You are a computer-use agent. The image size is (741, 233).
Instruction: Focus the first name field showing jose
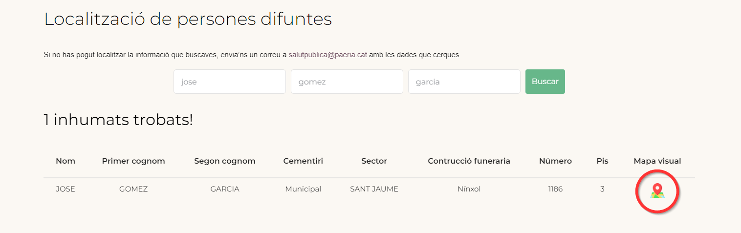(230, 82)
